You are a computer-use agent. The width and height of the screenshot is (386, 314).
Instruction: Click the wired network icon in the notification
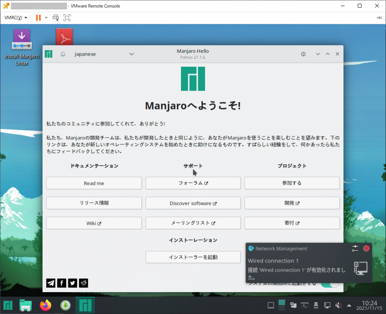pos(361,268)
